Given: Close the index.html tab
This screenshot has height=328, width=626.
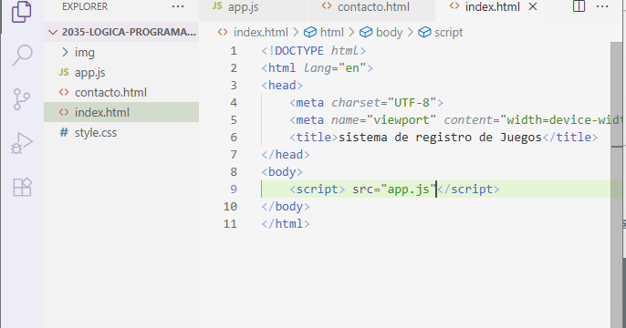Looking at the screenshot, I should (x=533, y=6).
